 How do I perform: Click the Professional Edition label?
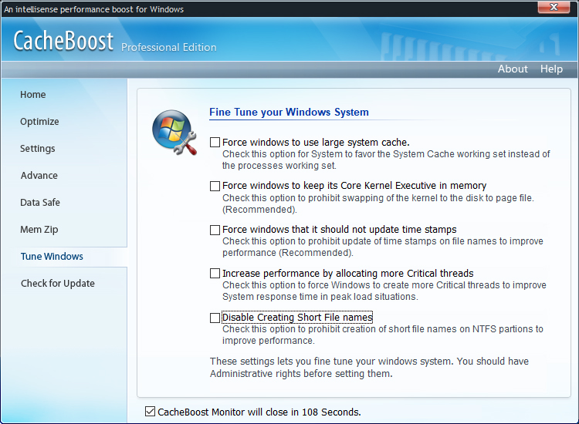169,48
